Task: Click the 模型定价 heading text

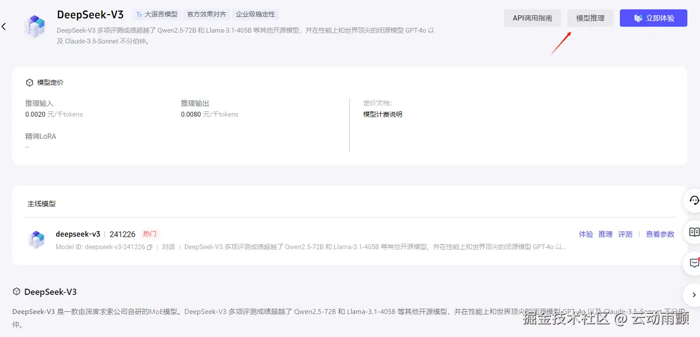Action: [x=50, y=83]
